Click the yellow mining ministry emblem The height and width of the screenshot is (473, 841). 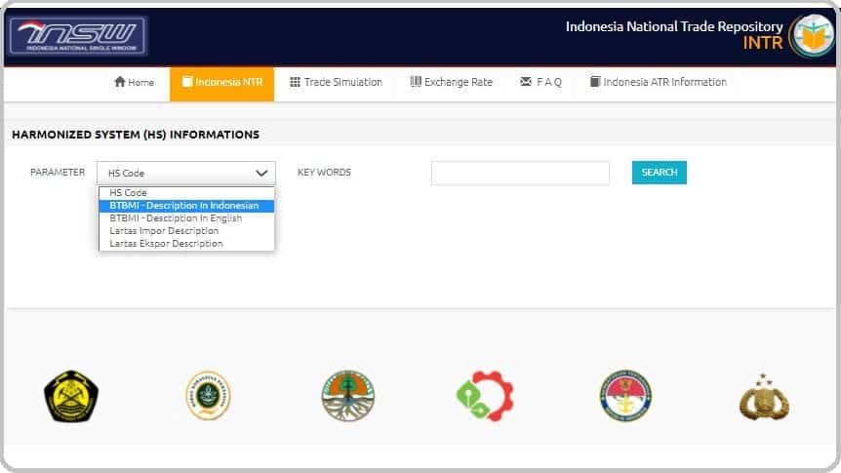(71, 396)
